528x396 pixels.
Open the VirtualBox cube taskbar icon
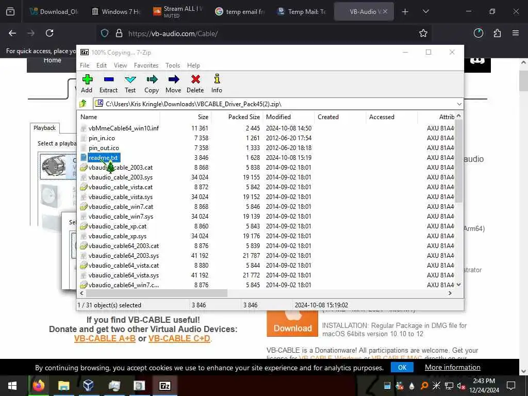coord(88,386)
